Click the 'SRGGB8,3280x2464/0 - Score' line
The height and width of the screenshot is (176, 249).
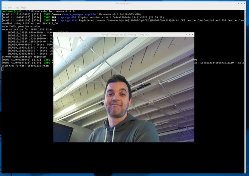31,53
